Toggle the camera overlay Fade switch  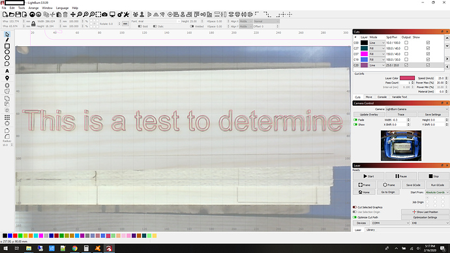coord(355,120)
